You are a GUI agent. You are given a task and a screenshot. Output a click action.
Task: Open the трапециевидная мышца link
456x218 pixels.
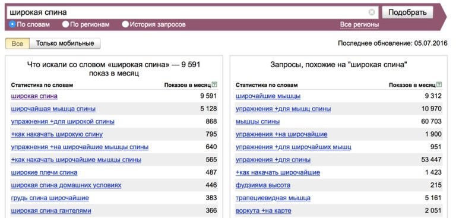[273, 198]
